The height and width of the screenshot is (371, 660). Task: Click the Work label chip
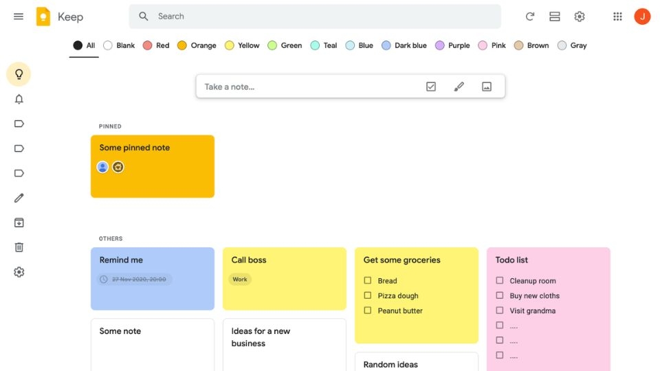coord(240,280)
